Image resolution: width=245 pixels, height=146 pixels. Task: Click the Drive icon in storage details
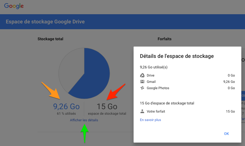(142, 75)
